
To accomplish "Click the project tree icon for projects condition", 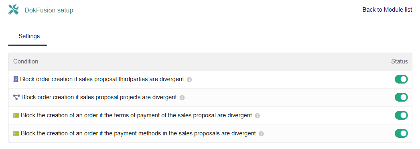I will (x=16, y=97).
